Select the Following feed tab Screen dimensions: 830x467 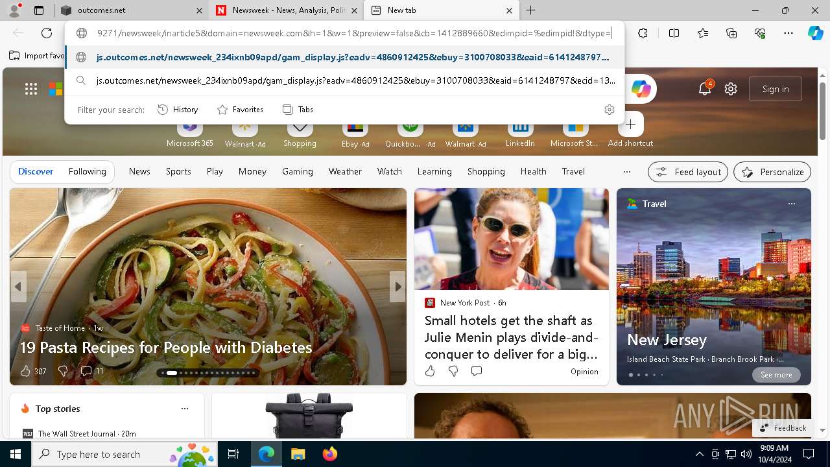pos(88,171)
